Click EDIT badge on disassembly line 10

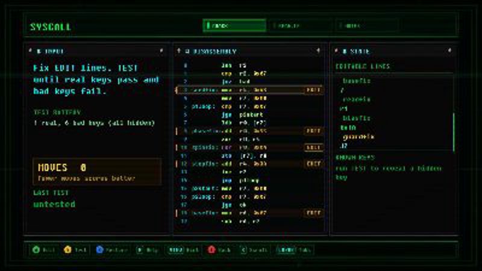coord(313,148)
